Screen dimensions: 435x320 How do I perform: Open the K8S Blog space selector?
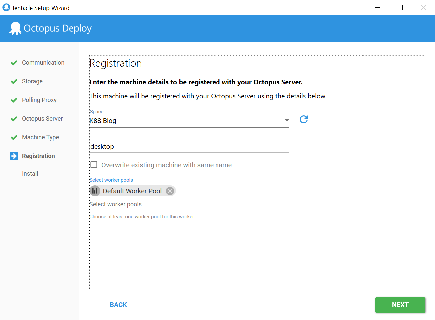coord(186,121)
